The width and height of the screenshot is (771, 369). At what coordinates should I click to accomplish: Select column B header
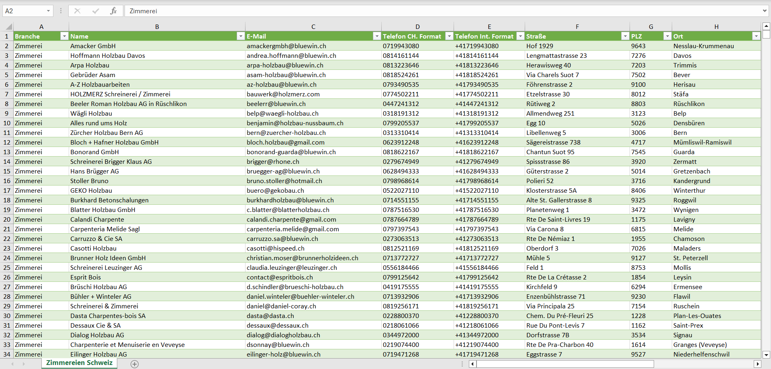[x=157, y=27]
